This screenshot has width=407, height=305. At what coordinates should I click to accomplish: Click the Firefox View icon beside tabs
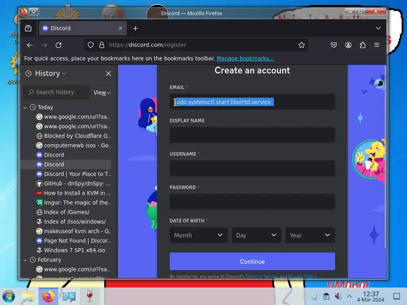[x=28, y=28]
